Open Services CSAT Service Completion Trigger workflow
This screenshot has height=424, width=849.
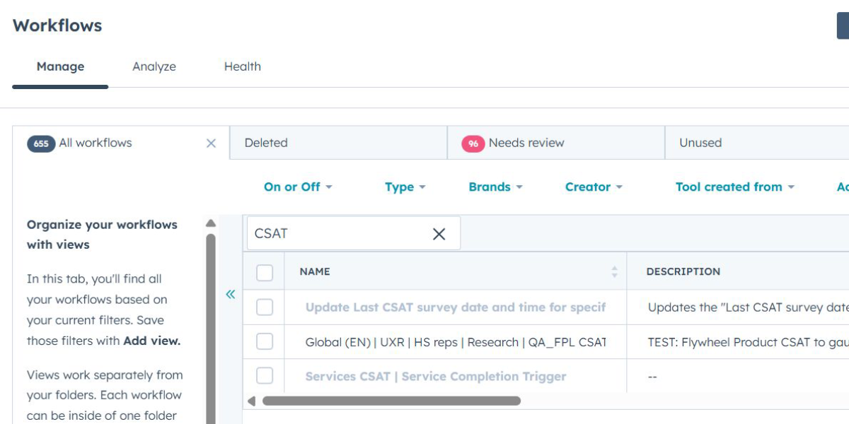[x=436, y=377]
